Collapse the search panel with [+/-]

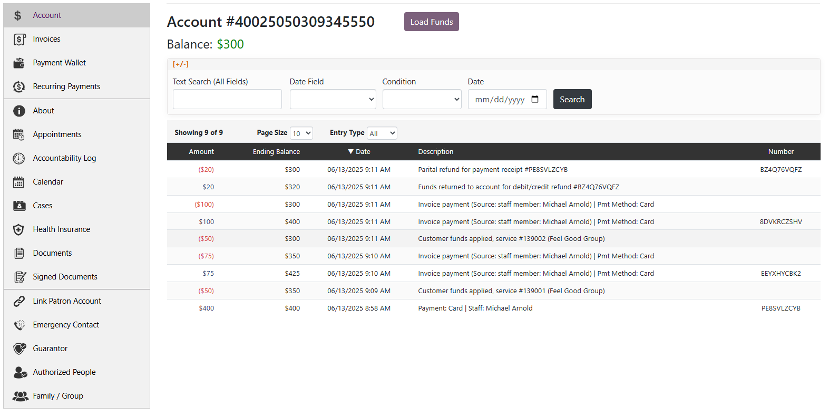(180, 64)
